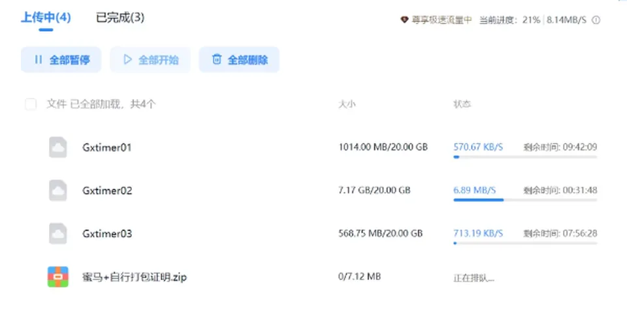The image size is (627, 329).
Task: Click the 570.67 KB/S speed value
Action: [x=478, y=147]
